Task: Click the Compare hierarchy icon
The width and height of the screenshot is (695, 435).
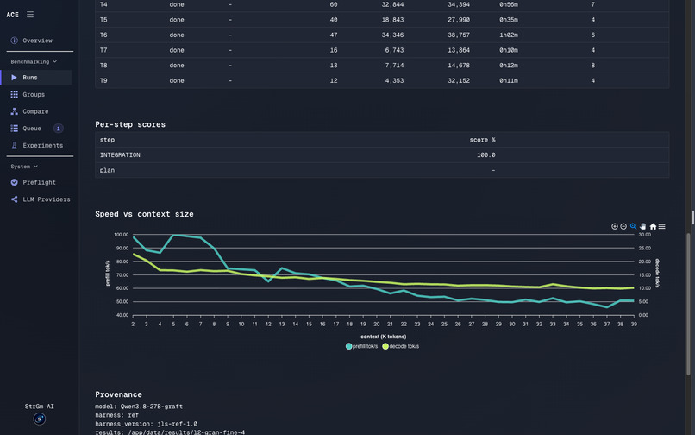Action: (x=14, y=111)
